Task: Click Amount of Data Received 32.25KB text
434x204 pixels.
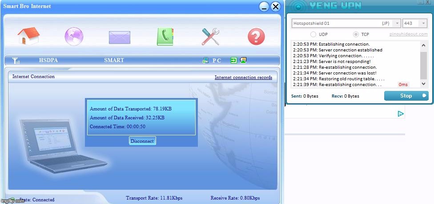Action: tap(127, 118)
